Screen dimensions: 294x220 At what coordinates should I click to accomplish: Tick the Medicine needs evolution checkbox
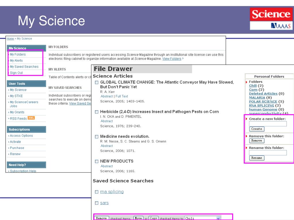click(x=96, y=137)
